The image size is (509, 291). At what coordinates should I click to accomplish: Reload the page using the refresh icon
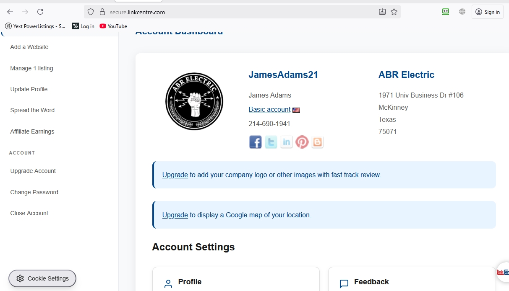(40, 12)
